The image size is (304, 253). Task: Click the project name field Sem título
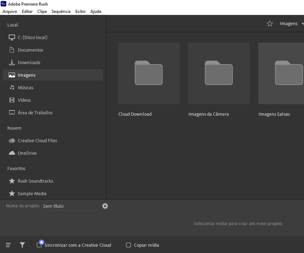click(70, 206)
